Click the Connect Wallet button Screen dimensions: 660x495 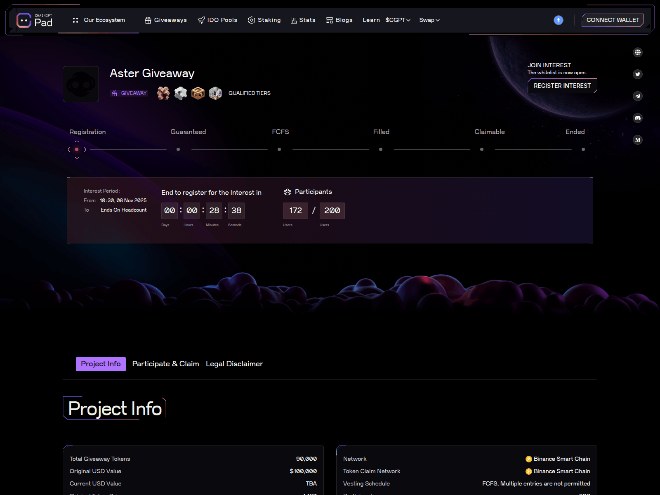(613, 20)
